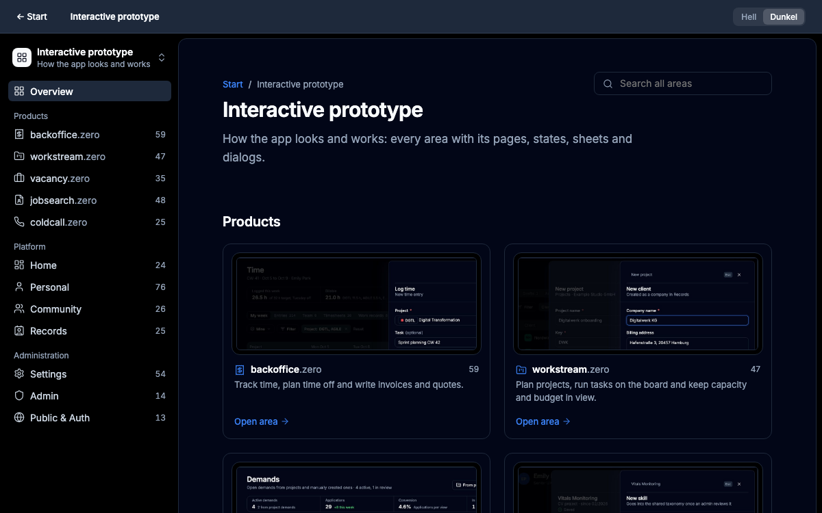Click the Records contact icon in sidebar

tap(19, 331)
